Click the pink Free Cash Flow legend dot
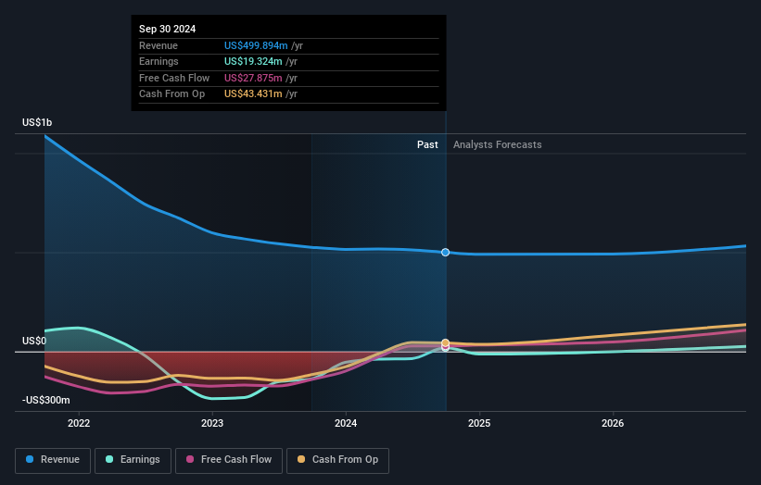Image resolution: width=761 pixels, height=485 pixels. pyautogui.click(x=190, y=459)
